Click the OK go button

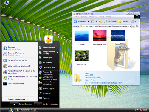coord(136,26)
